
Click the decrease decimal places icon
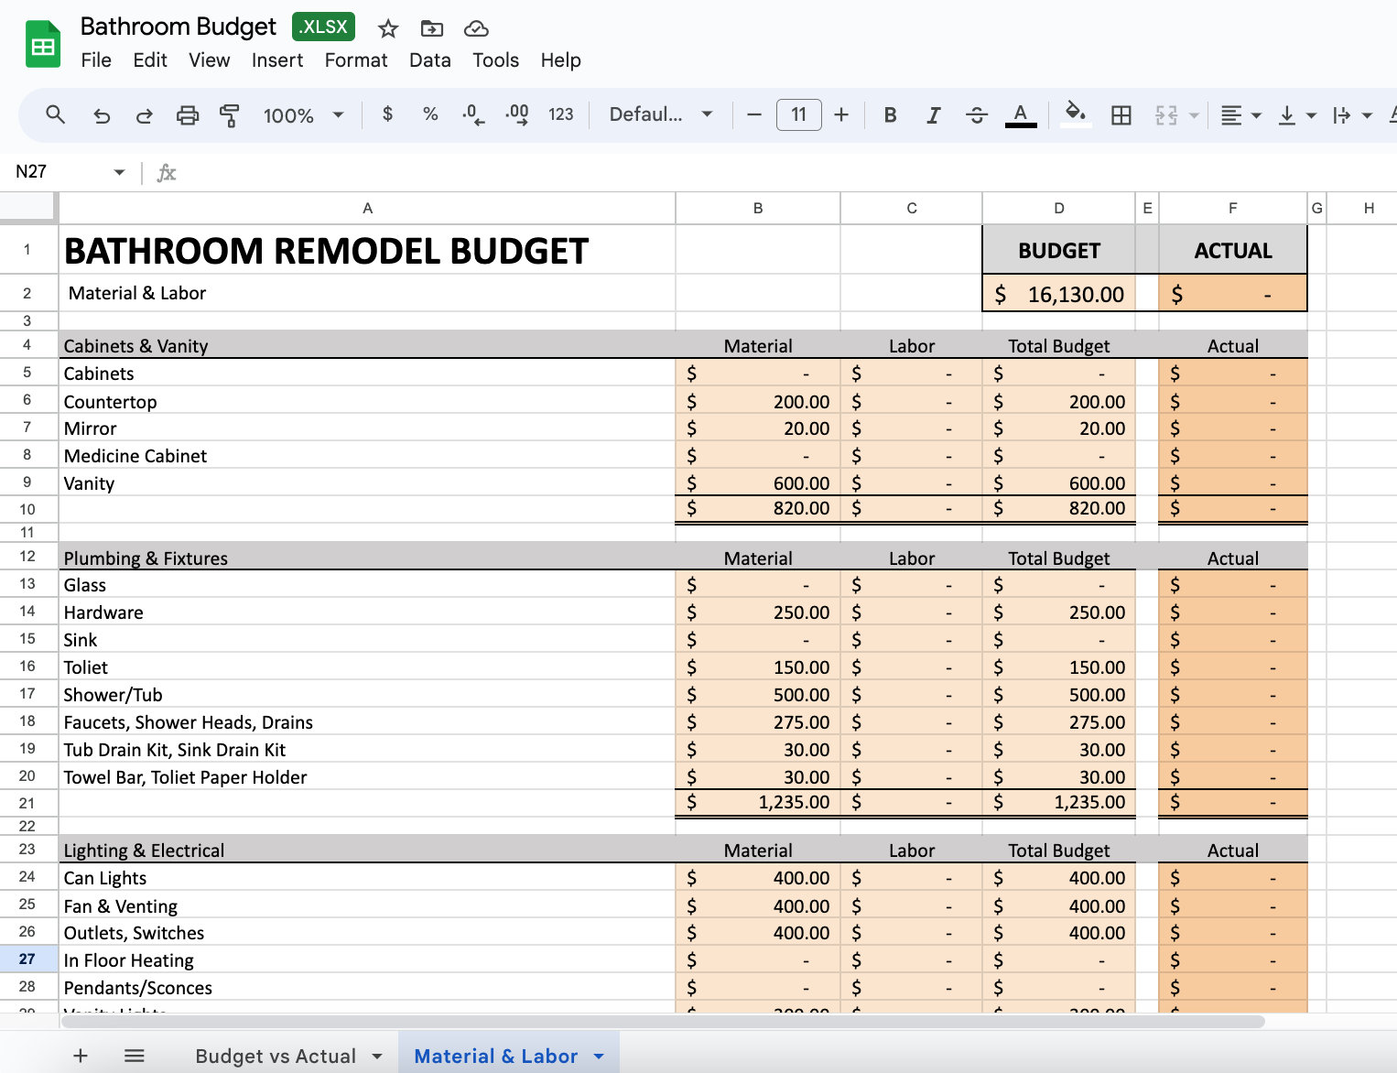click(472, 114)
